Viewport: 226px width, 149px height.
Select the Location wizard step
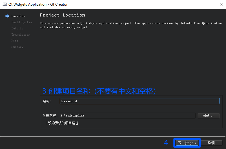click(x=18, y=16)
